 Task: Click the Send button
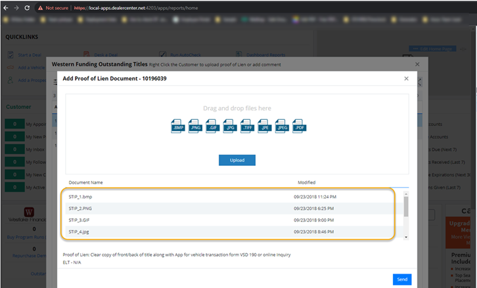click(x=402, y=279)
